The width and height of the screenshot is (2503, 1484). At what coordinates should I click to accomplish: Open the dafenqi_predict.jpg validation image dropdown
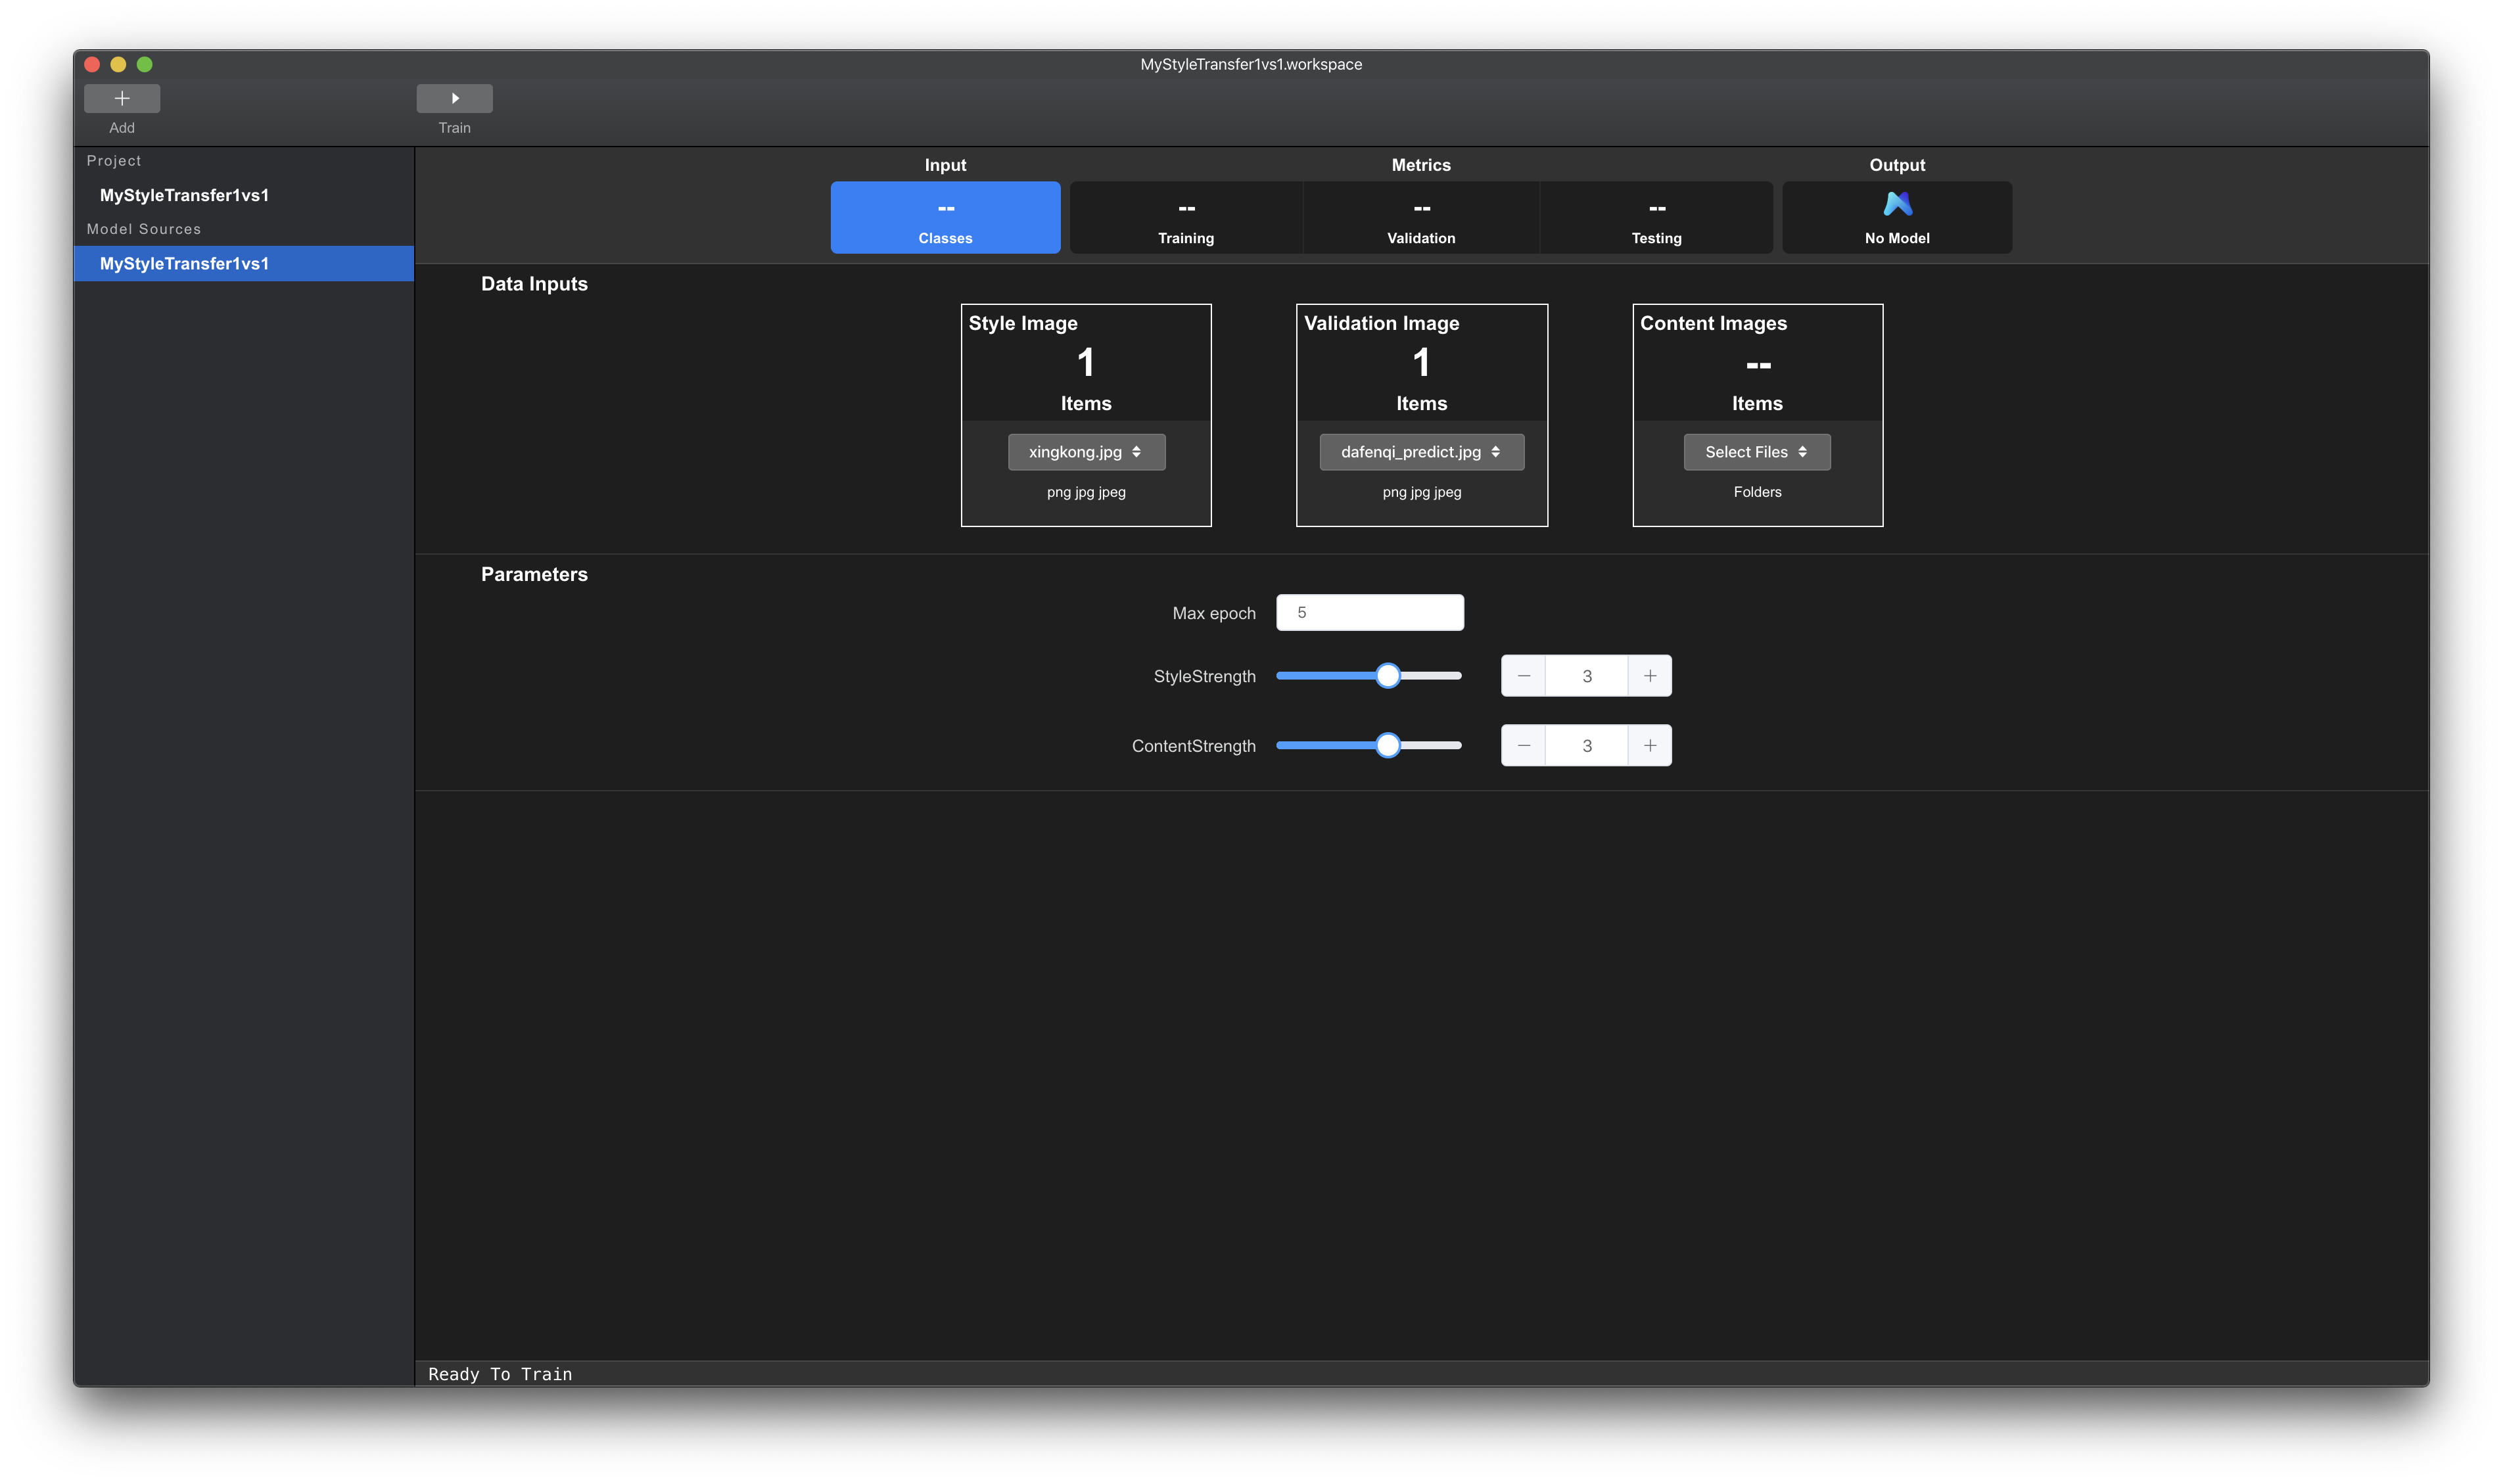point(1421,452)
